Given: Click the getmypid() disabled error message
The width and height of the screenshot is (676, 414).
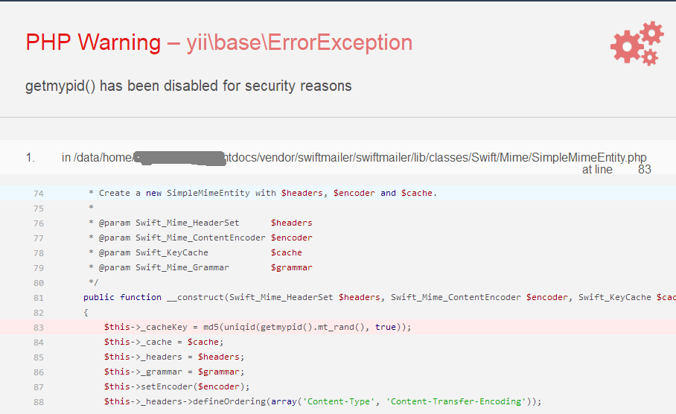Looking at the screenshot, I should click(188, 86).
